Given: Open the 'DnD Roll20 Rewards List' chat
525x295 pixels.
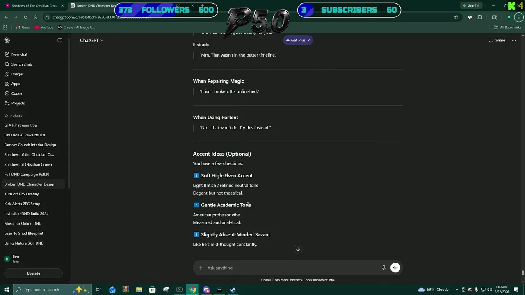Looking at the screenshot, I should [x=34, y=135].
